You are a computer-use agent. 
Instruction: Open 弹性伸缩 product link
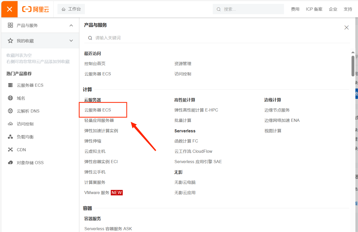pyautogui.click(x=93, y=141)
